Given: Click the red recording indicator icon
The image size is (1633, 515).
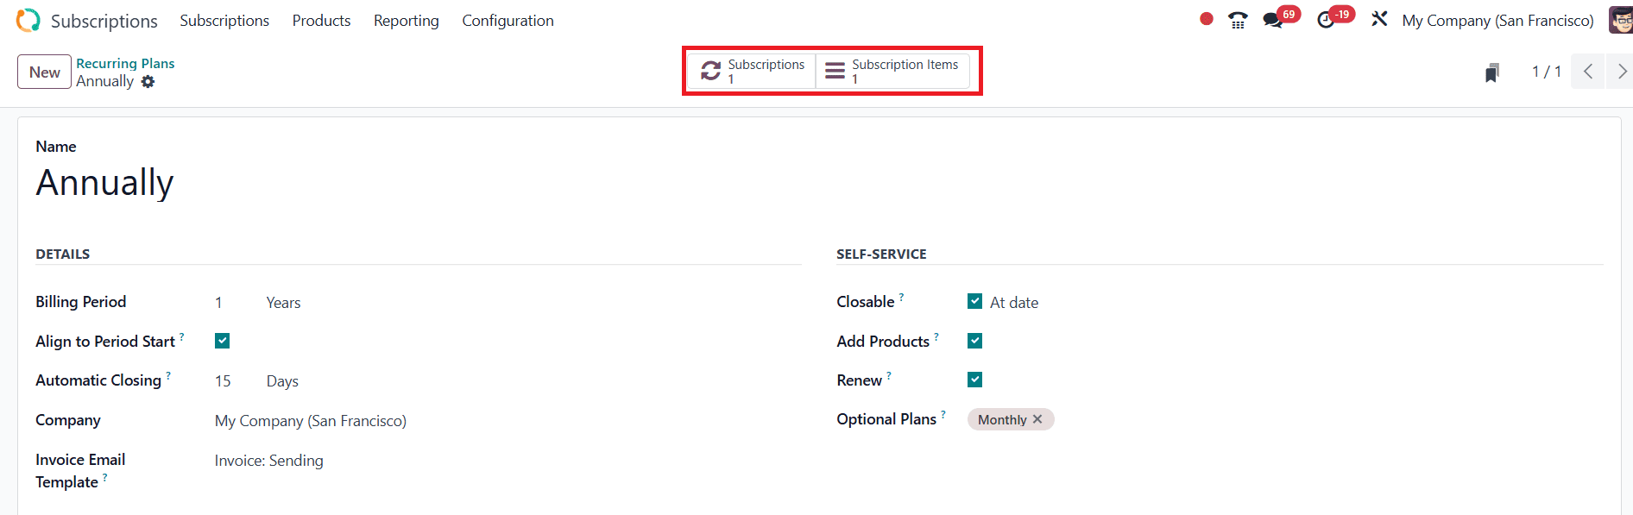Looking at the screenshot, I should pyautogui.click(x=1207, y=19).
